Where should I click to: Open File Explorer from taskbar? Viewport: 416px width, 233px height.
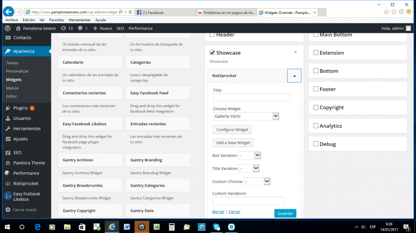tap(67, 227)
